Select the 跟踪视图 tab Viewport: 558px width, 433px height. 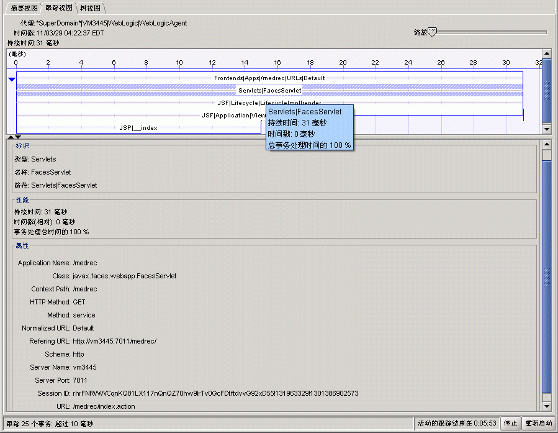59,8
